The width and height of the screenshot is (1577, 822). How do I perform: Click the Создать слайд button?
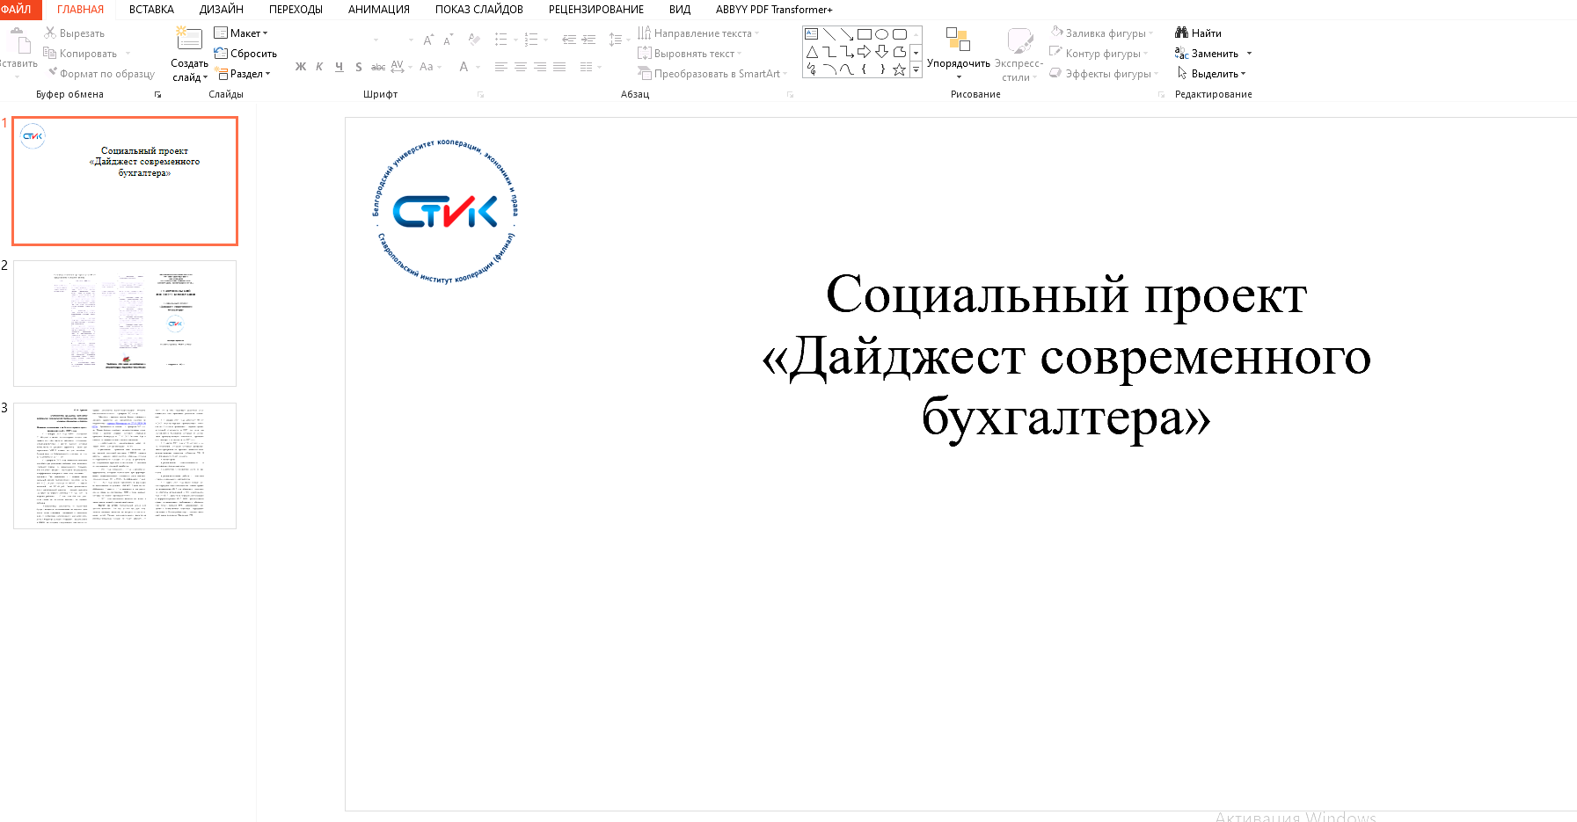(x=189, y=55)
